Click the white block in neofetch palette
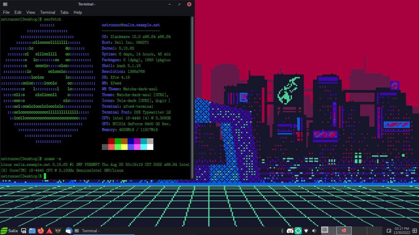This screenshot has width=419, height=235. (150, 147)
